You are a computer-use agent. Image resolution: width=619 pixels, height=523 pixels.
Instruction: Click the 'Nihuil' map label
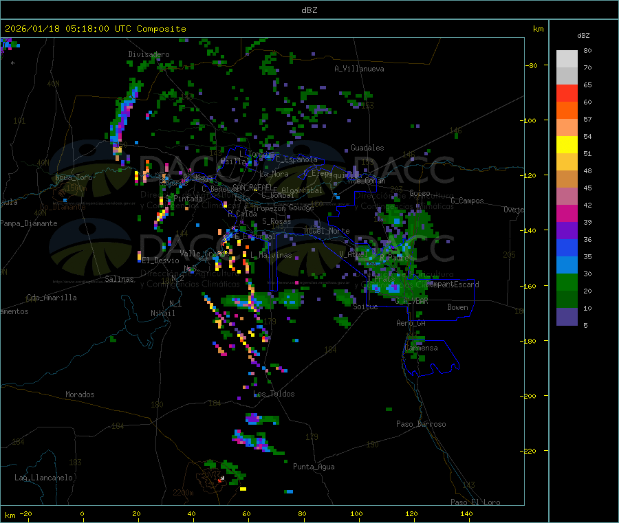click(162, 313)
